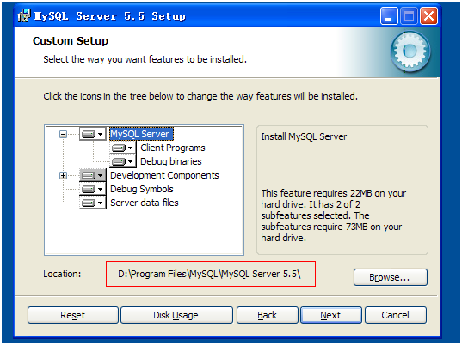Open the Debug Symbols feature drive icon
Image resolution: width=462 pixels, height=345 pixels.
click(x=93, y=189)
